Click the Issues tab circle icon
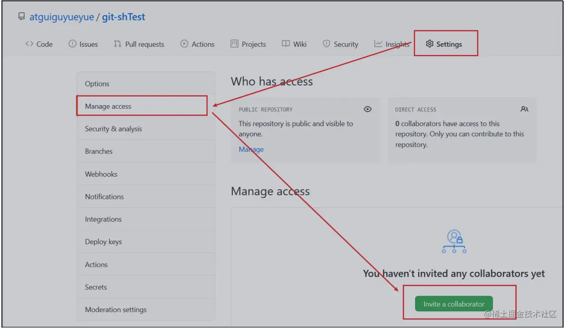 pos(72,44)
